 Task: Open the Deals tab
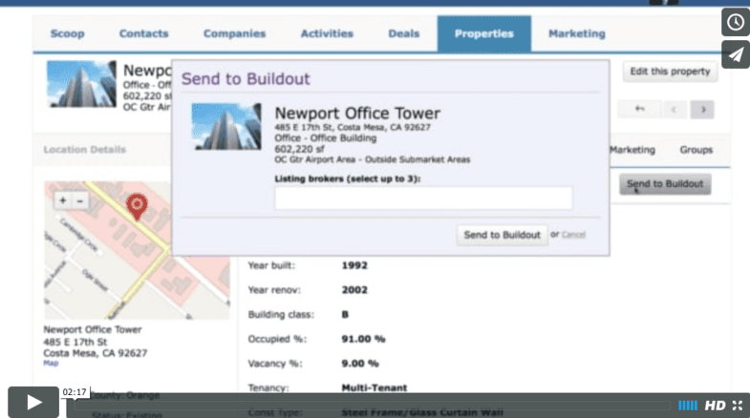(404, 33)
